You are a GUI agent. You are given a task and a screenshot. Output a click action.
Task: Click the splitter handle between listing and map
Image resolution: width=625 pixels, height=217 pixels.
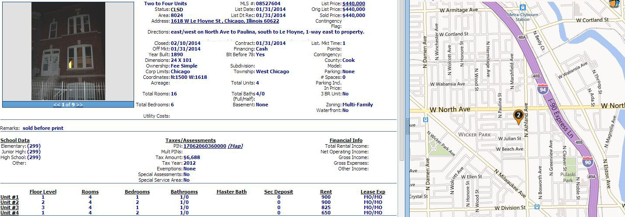pos(407,126)
